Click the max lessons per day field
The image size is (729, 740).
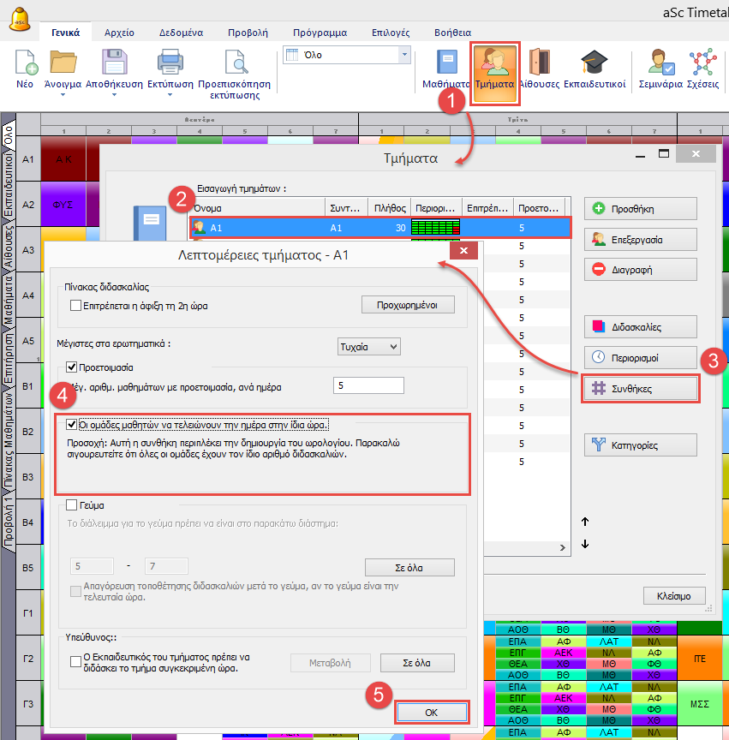368,386
